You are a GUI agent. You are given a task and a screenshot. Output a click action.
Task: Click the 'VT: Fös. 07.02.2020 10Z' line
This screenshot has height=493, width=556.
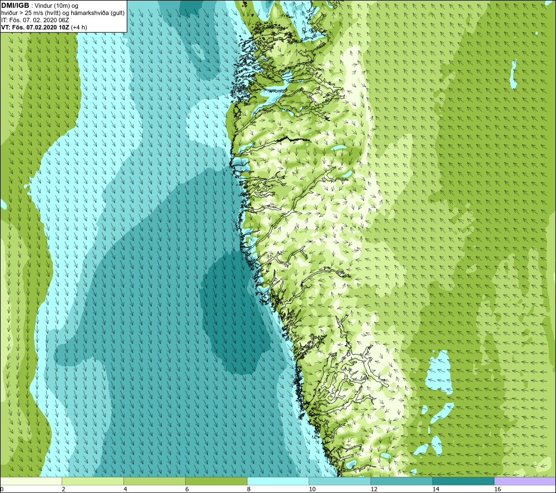[x=36, y=27]
